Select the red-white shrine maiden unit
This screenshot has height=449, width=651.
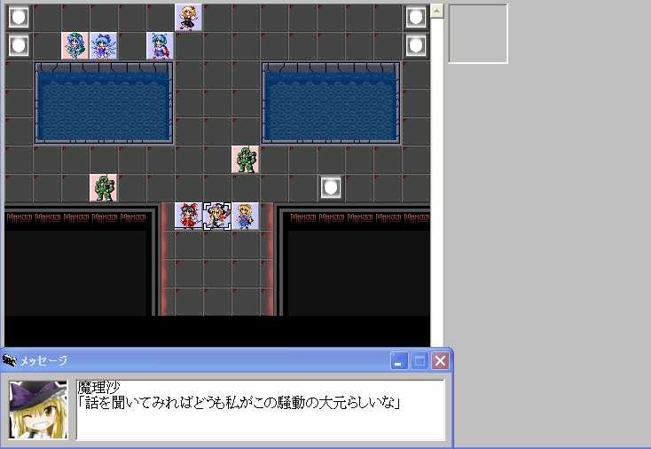click(189, 216)
